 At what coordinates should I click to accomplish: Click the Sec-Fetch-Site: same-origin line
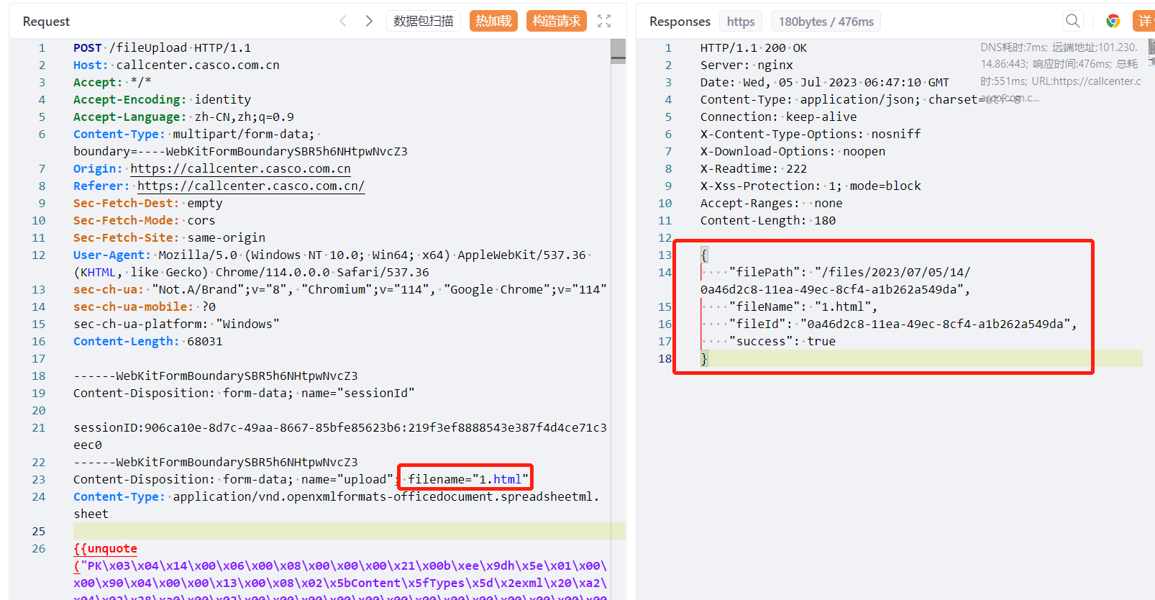tap(169, 237)
